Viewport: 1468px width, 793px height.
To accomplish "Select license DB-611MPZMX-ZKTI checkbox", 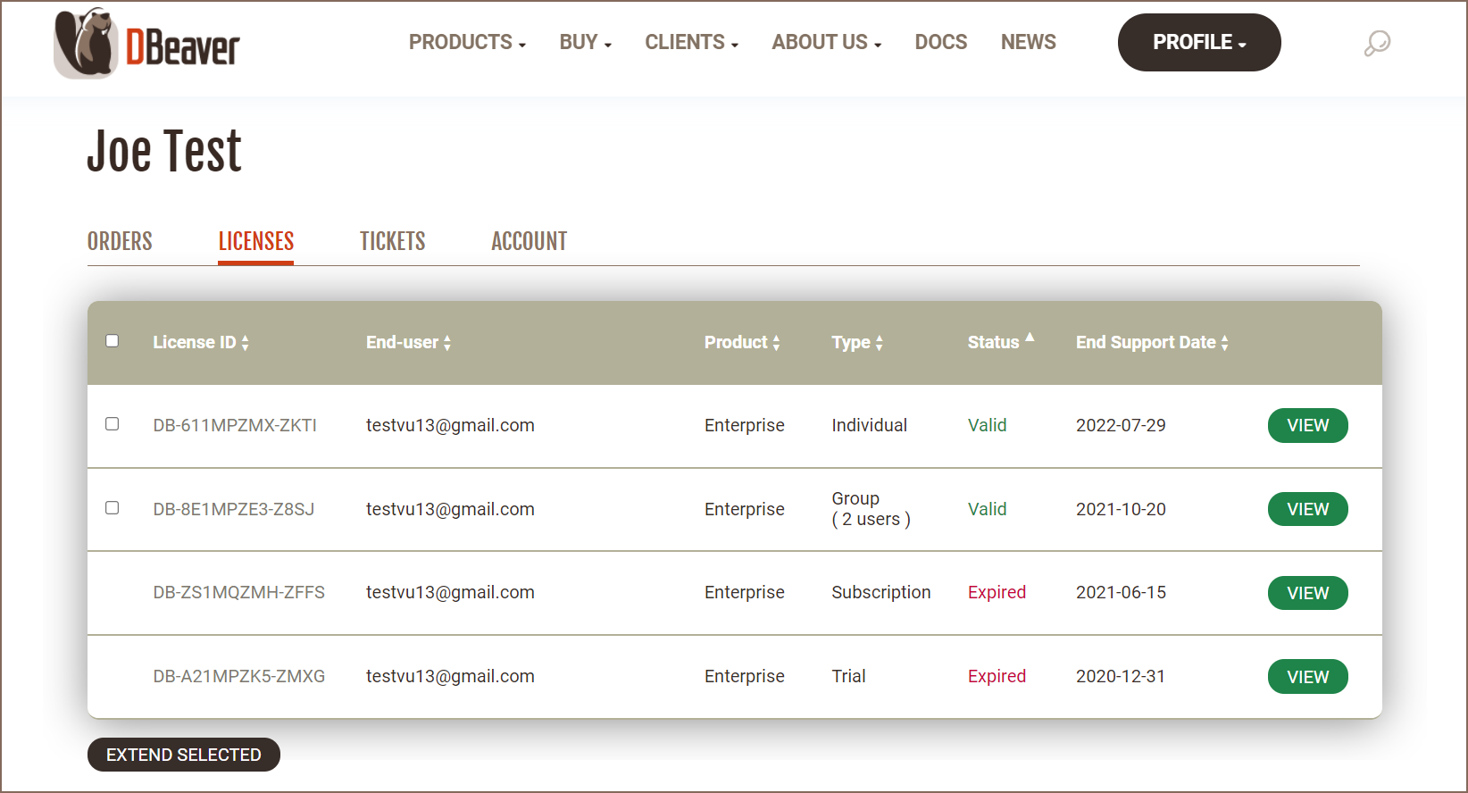I will pyautogui.click(x=113, y=424).
